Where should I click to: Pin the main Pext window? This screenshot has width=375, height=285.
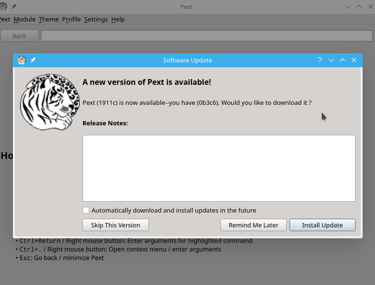tap(14, 7)
